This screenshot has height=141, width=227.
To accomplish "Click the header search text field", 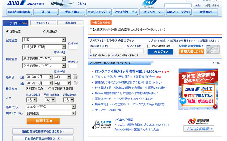I will tap(178, 6).
